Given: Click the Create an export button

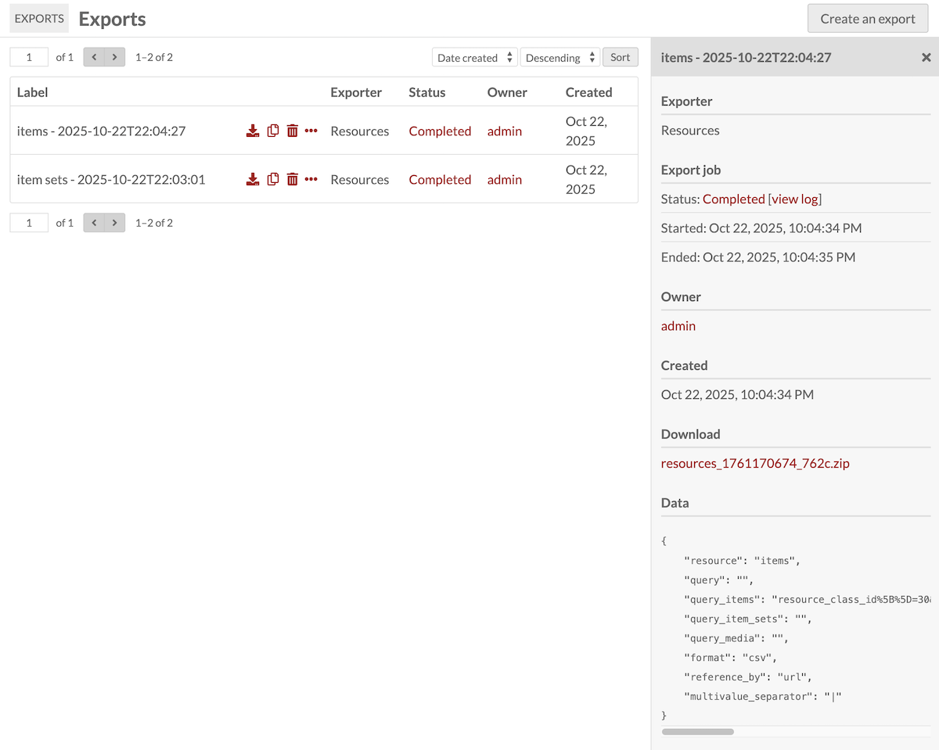Looking at the screenshot, I should tap(867, 18).
